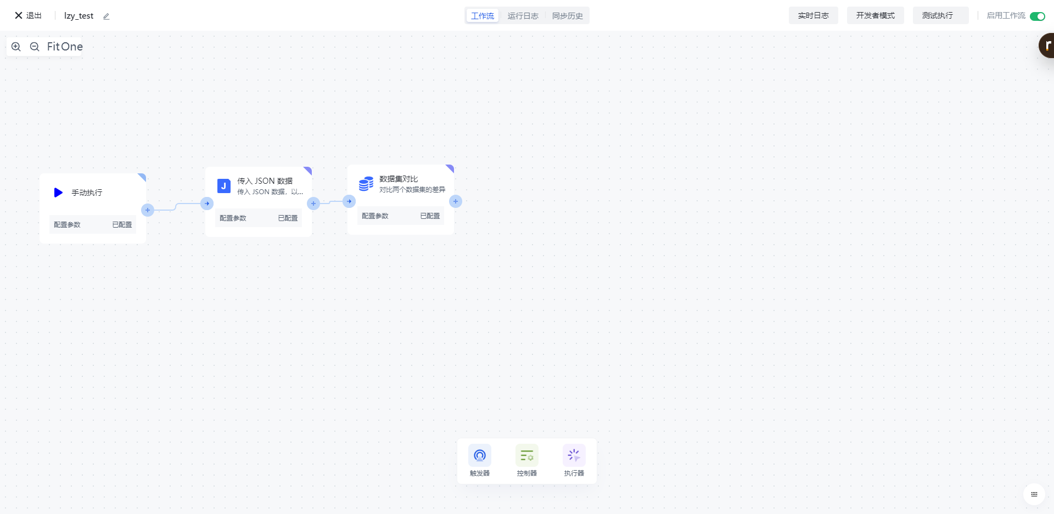Open the 执行器 executor palette icon
The height and width of the screenshot is (514, 1054).
(574, 455)
